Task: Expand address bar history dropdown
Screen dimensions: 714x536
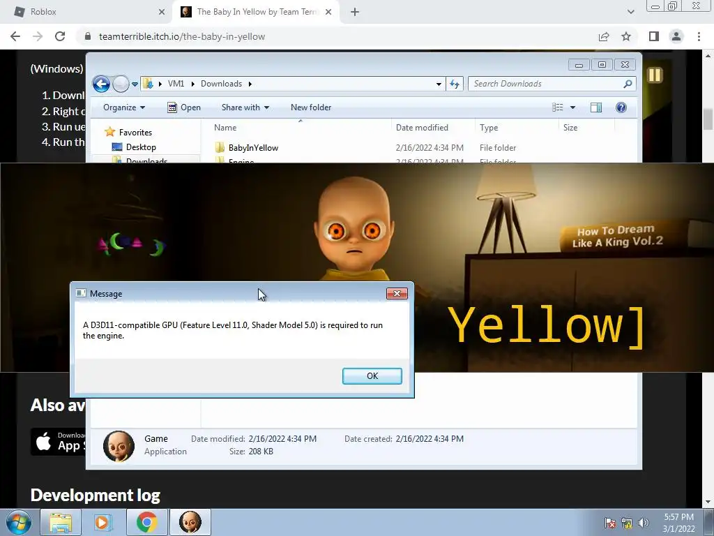Action: 439,84
